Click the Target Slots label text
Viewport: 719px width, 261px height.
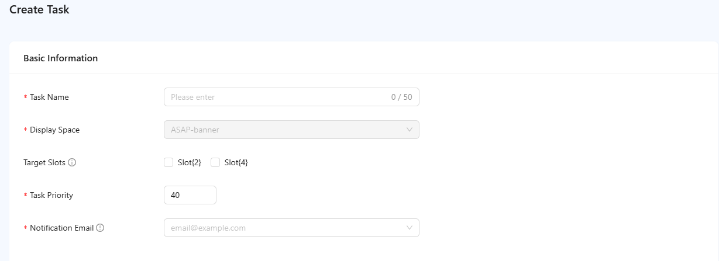point(44,163)
